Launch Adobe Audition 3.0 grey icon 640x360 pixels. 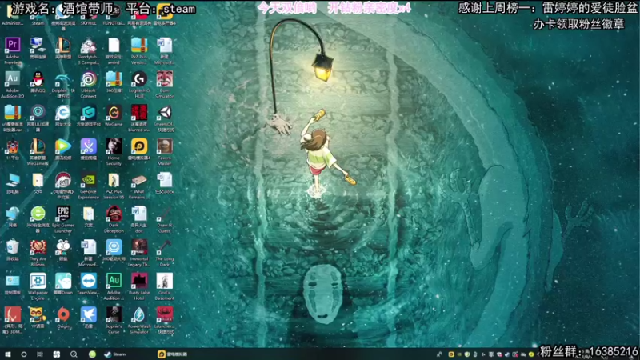(12, 85)
